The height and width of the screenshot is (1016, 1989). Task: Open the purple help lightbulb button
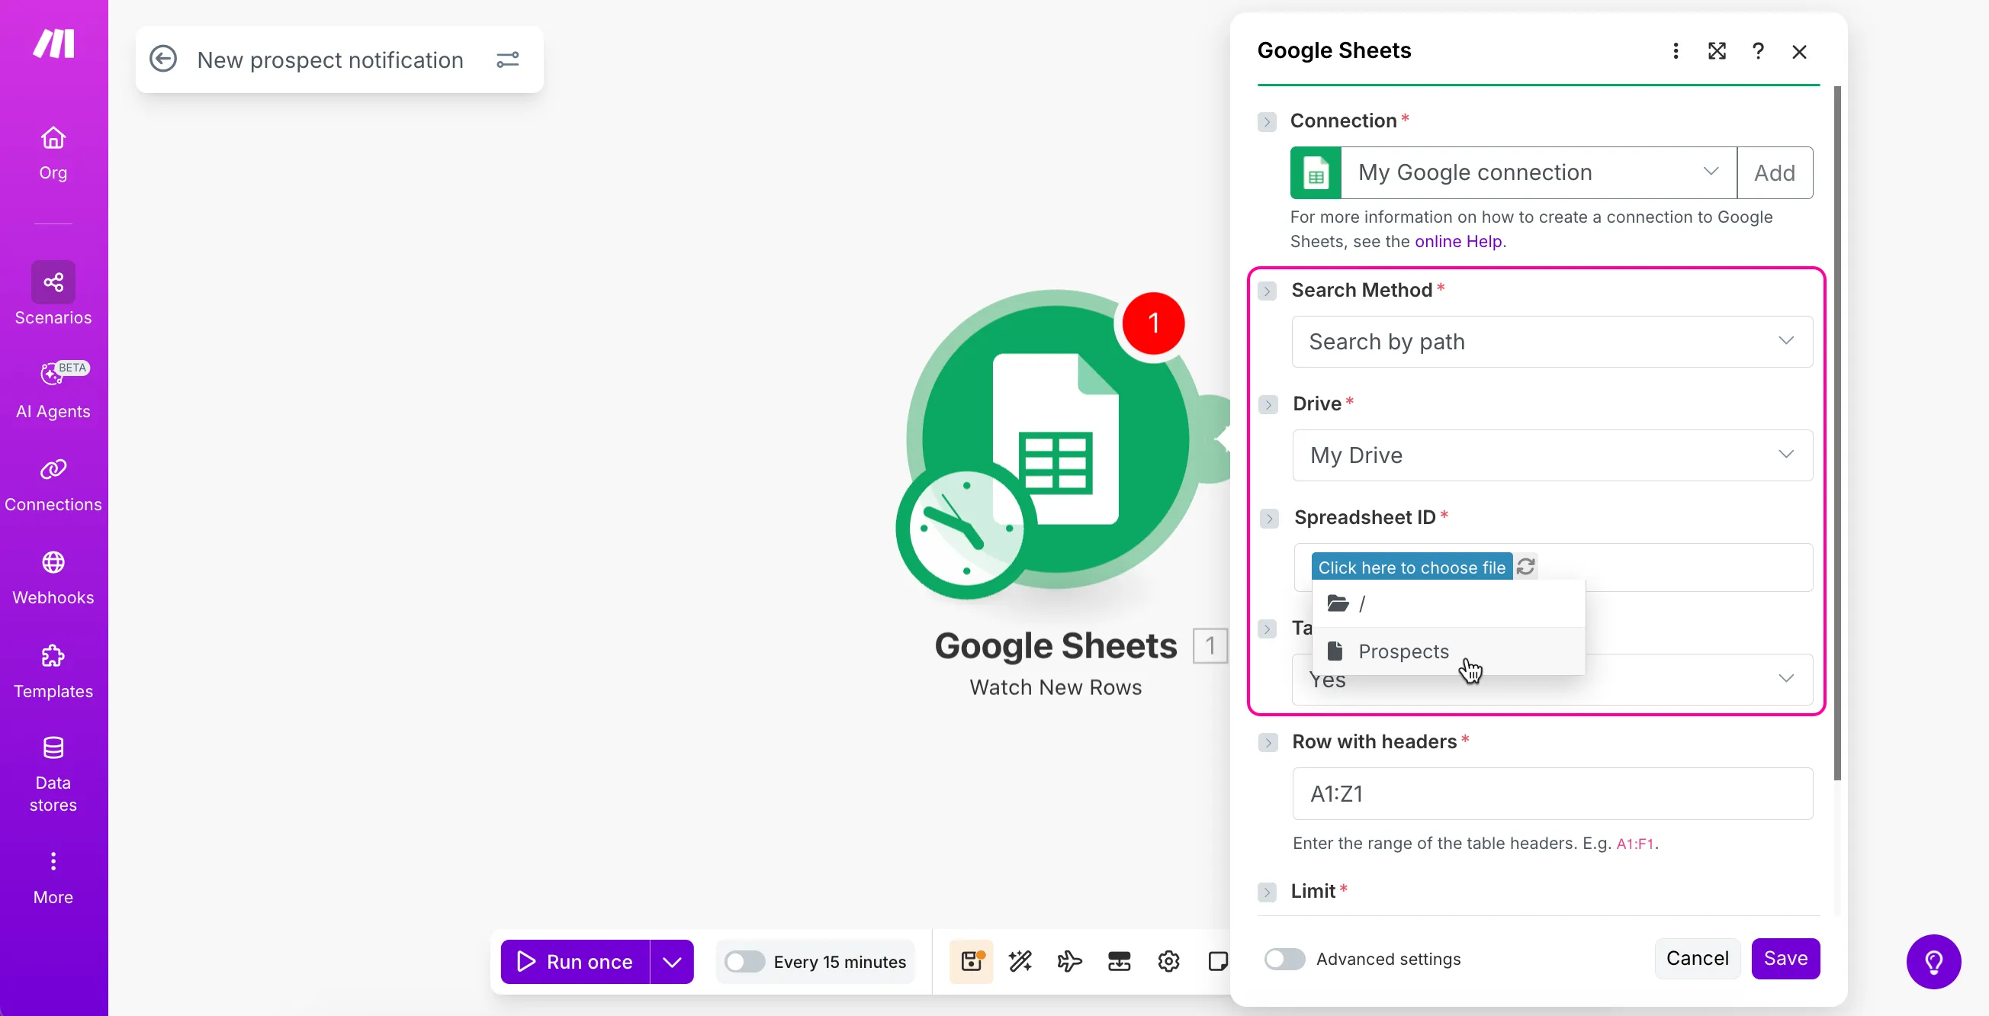point(1934,961)
